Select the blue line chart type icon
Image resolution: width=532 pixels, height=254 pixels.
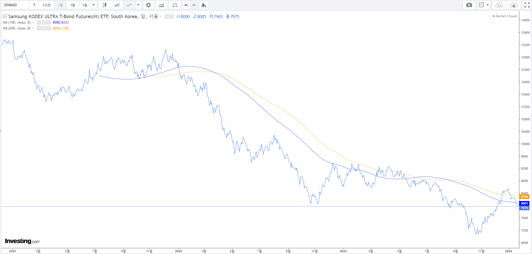tap(129, 5)
